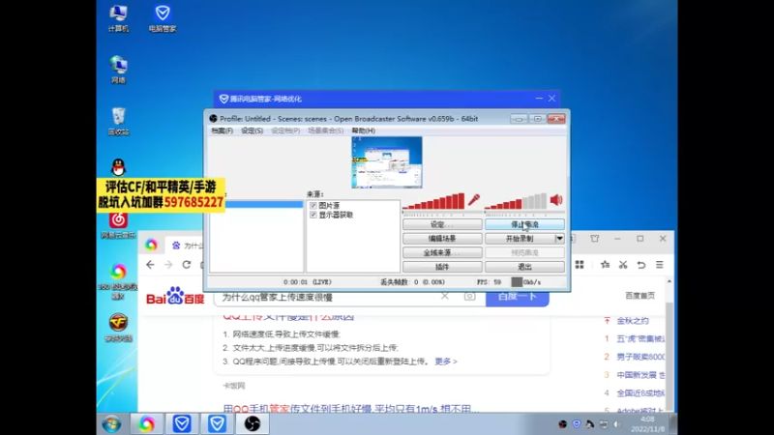Uncheck the 图片源 source checkbox
This screenshot has height=435, width=774.
[313, 205]
